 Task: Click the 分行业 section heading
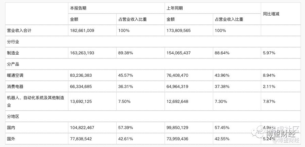click(13, 42)
